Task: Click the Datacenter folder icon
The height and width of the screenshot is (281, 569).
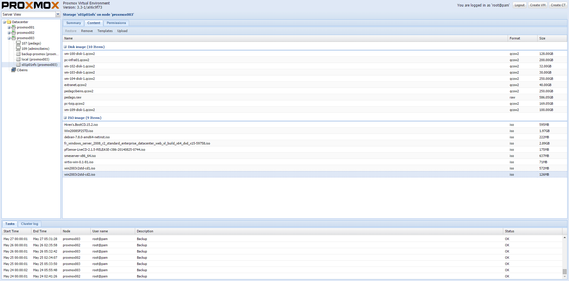Action: coord(9,22)
